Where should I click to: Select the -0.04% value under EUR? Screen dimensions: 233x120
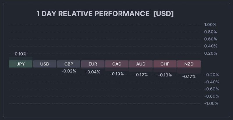click(93, 72)
